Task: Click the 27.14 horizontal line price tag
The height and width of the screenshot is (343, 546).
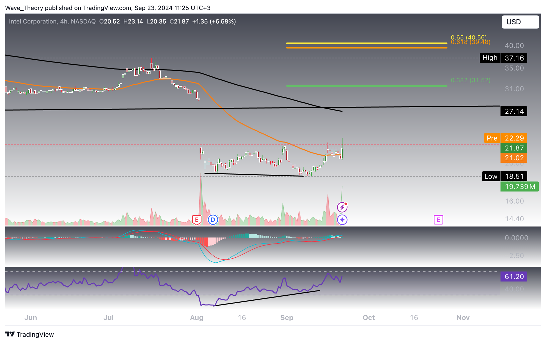Action: (x=514, y=111)
